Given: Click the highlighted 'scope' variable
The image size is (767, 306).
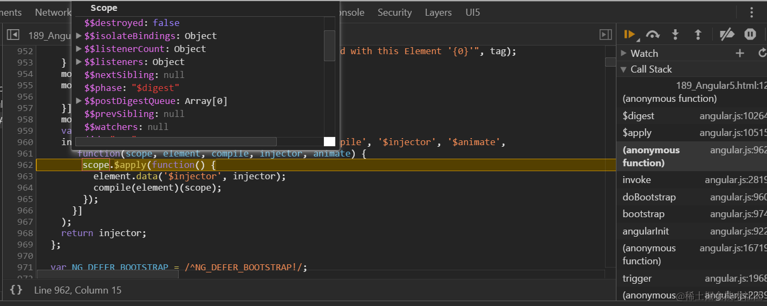Looking at the screenshot, I should coord(96,165).
